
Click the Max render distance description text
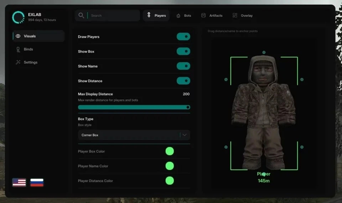[108, 100]
